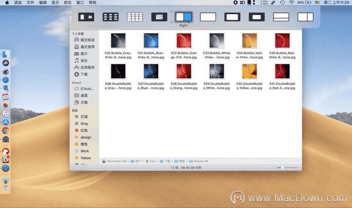Click the screenshot capture layout icon
Screen dimensions: 352x208
(x=159, y=17)
